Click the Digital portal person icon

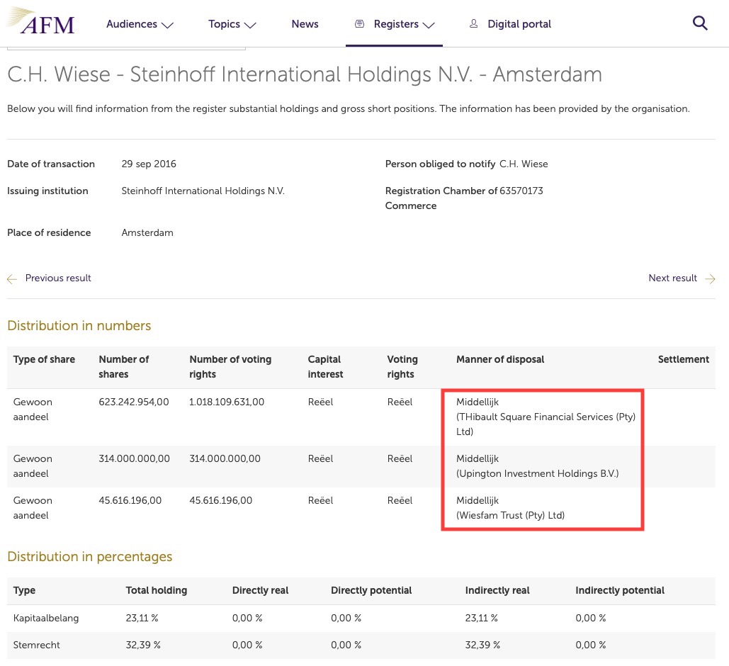click(473, 24)
